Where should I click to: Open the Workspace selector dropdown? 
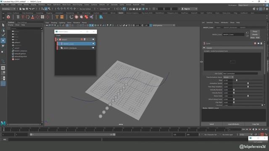(x=251, y=5)
